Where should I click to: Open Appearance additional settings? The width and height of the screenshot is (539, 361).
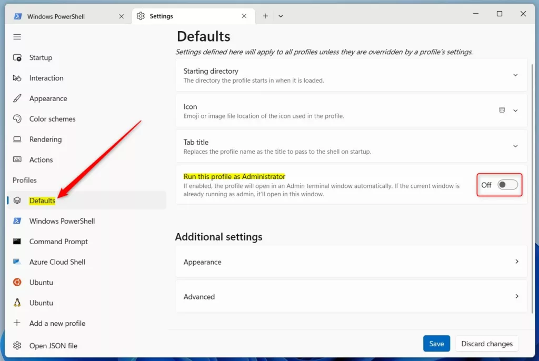pos(351,262)
